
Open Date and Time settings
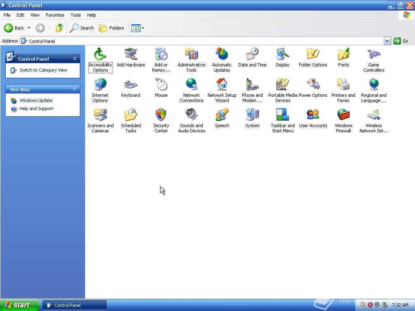[x=252, y=58]
